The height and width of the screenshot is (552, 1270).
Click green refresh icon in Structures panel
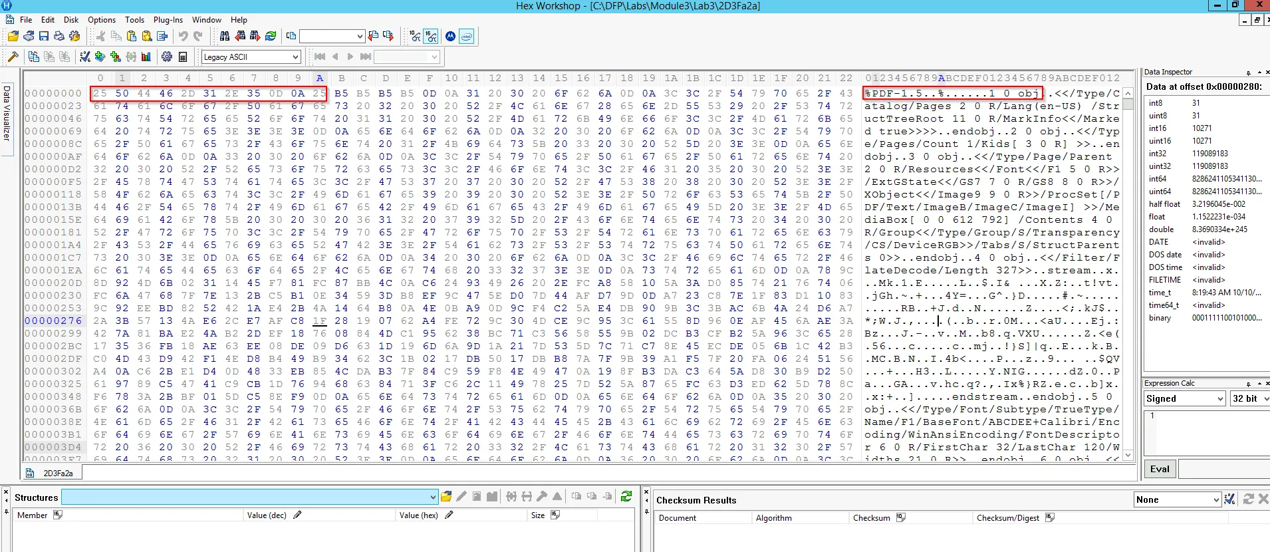626,496
